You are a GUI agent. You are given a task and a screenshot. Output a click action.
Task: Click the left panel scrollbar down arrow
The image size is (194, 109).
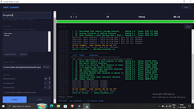[x=55, y=102]
